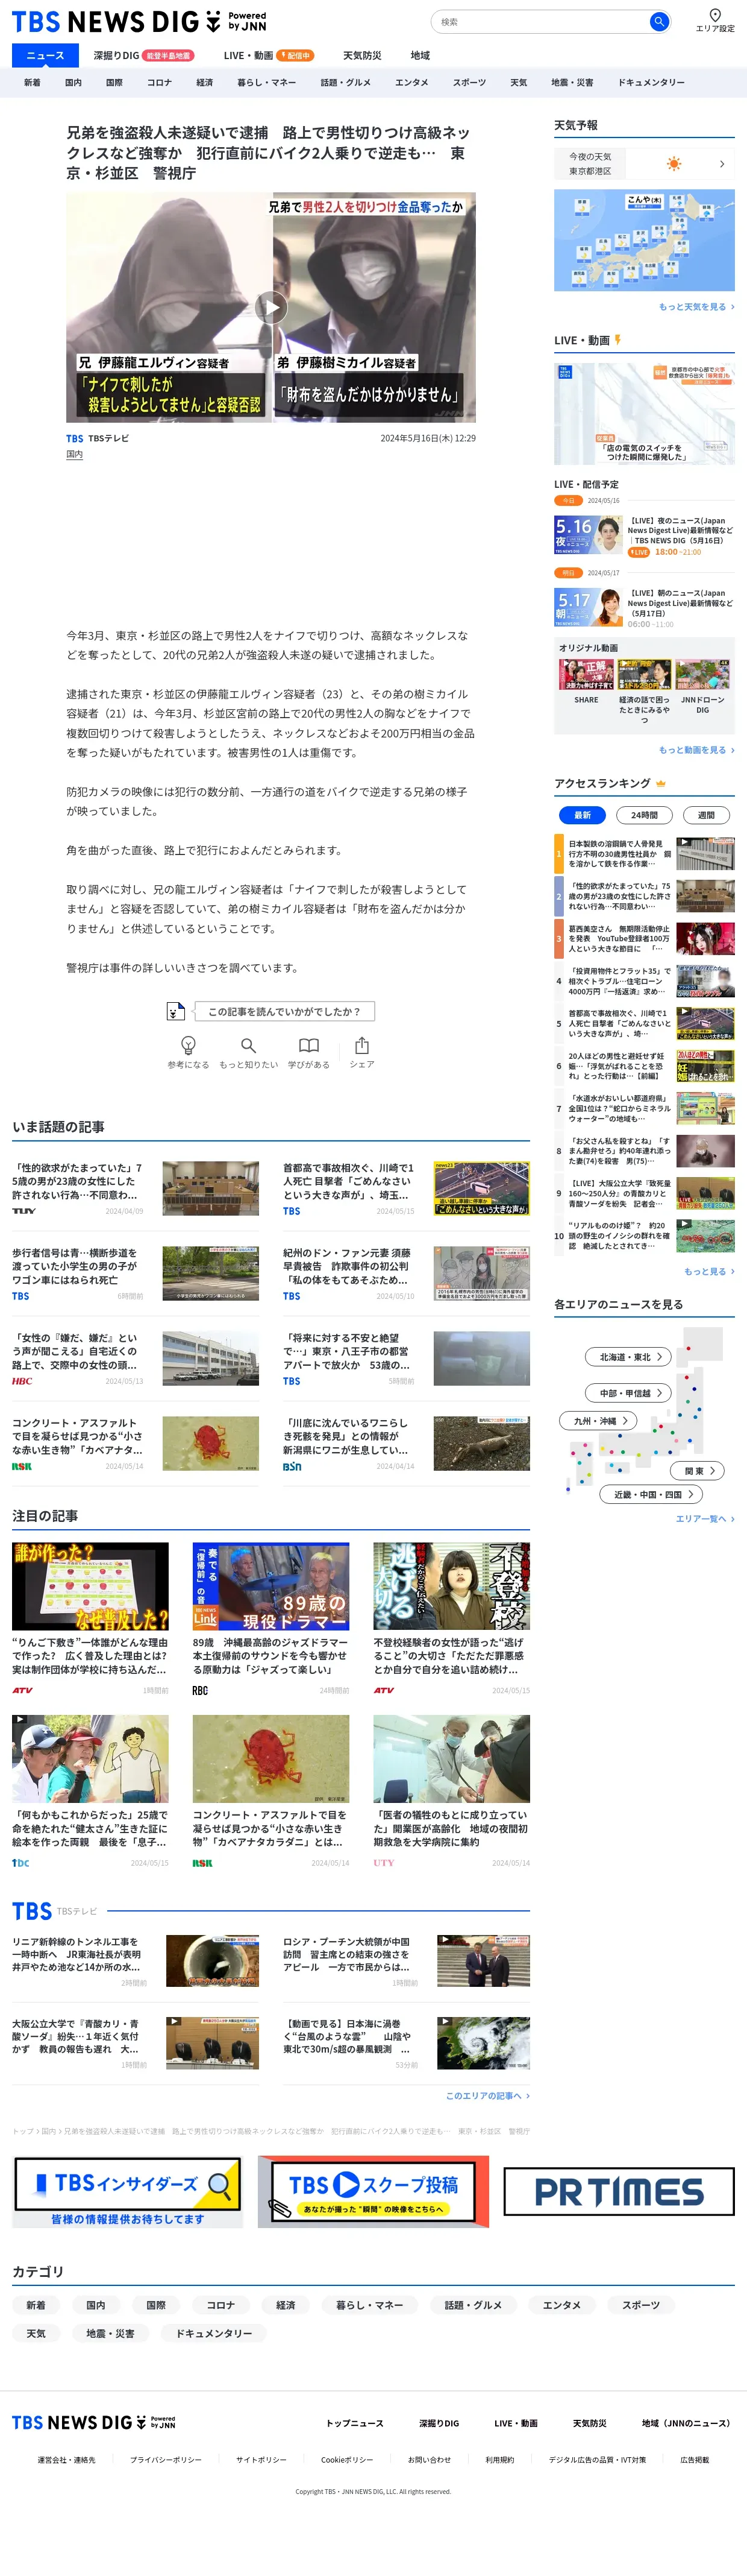Open 関東 area button
This screenshot has height=2576, width=747.
[x=697, y=1470]
